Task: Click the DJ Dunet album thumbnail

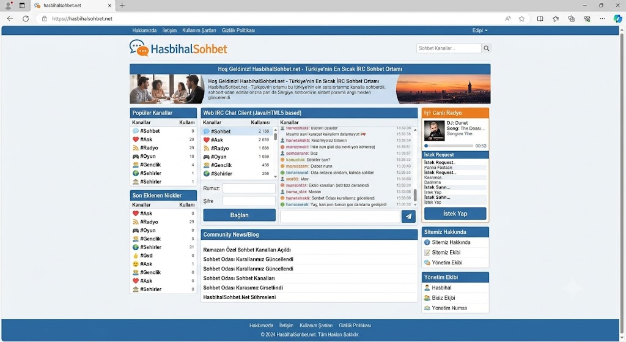Action: (x=435, y=131)
